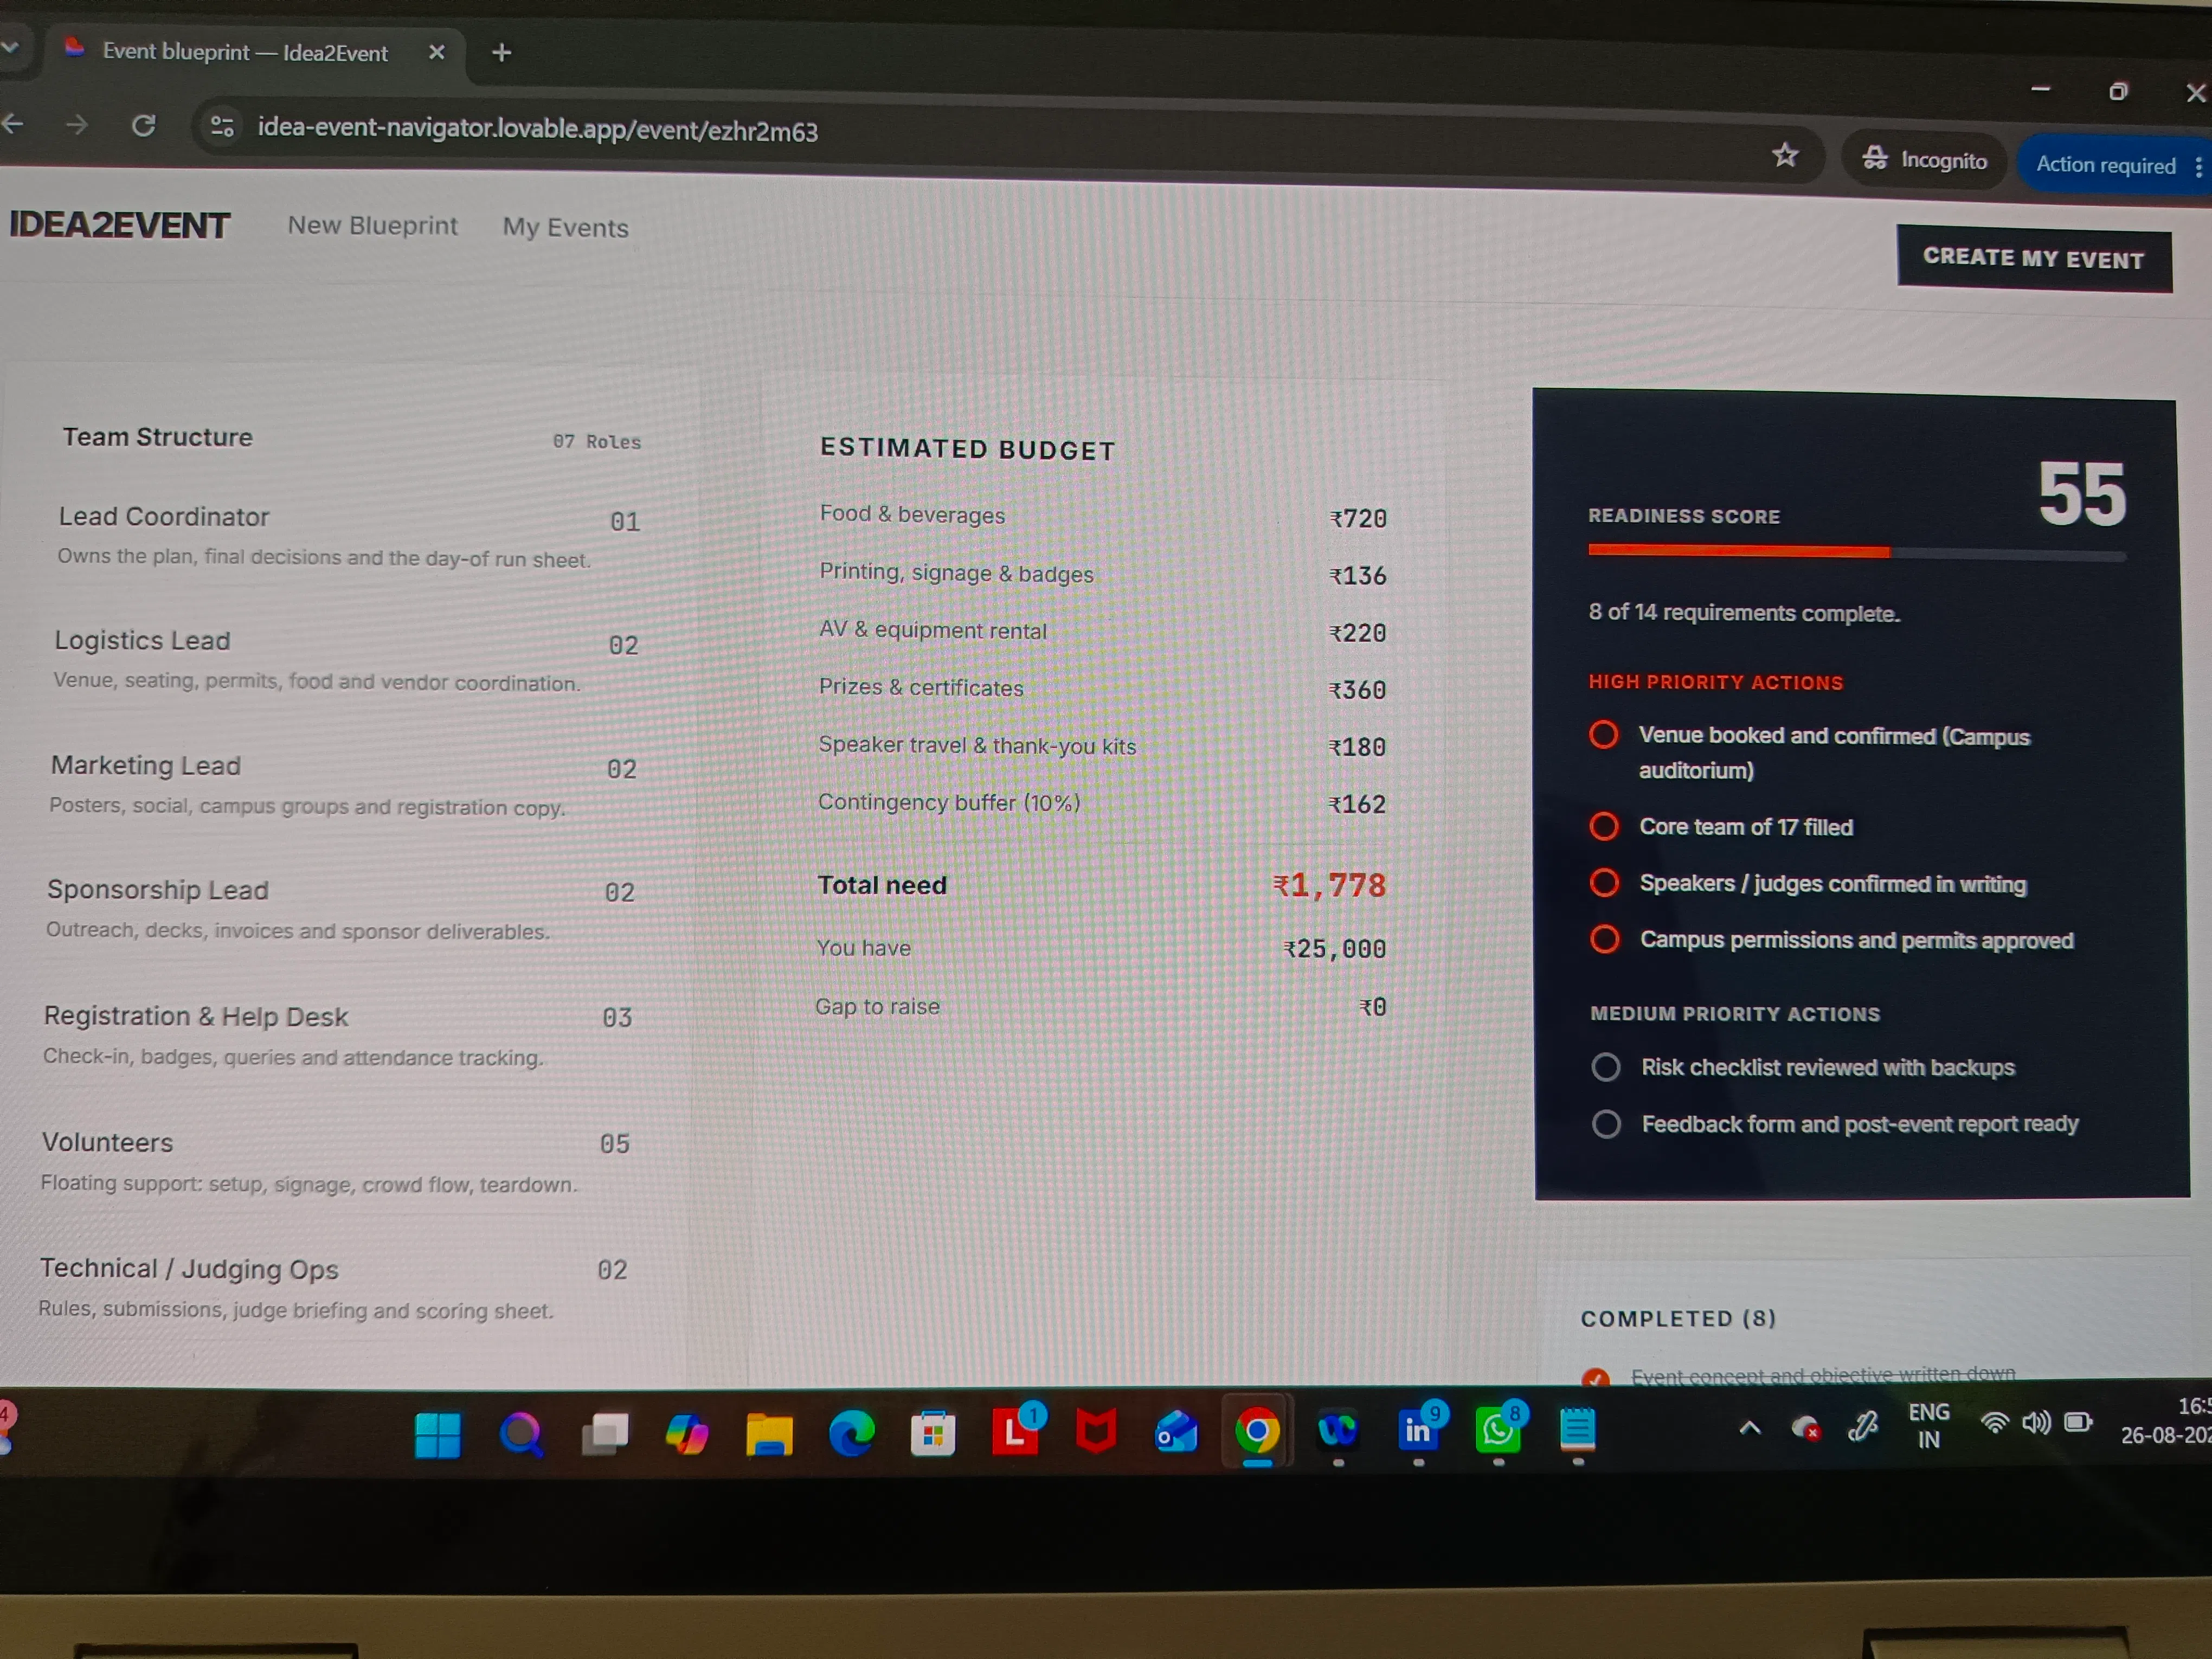2212x1659 pixels.
Task: Click the Total need ₹1,778 amount
Action: coord(1329,885)
